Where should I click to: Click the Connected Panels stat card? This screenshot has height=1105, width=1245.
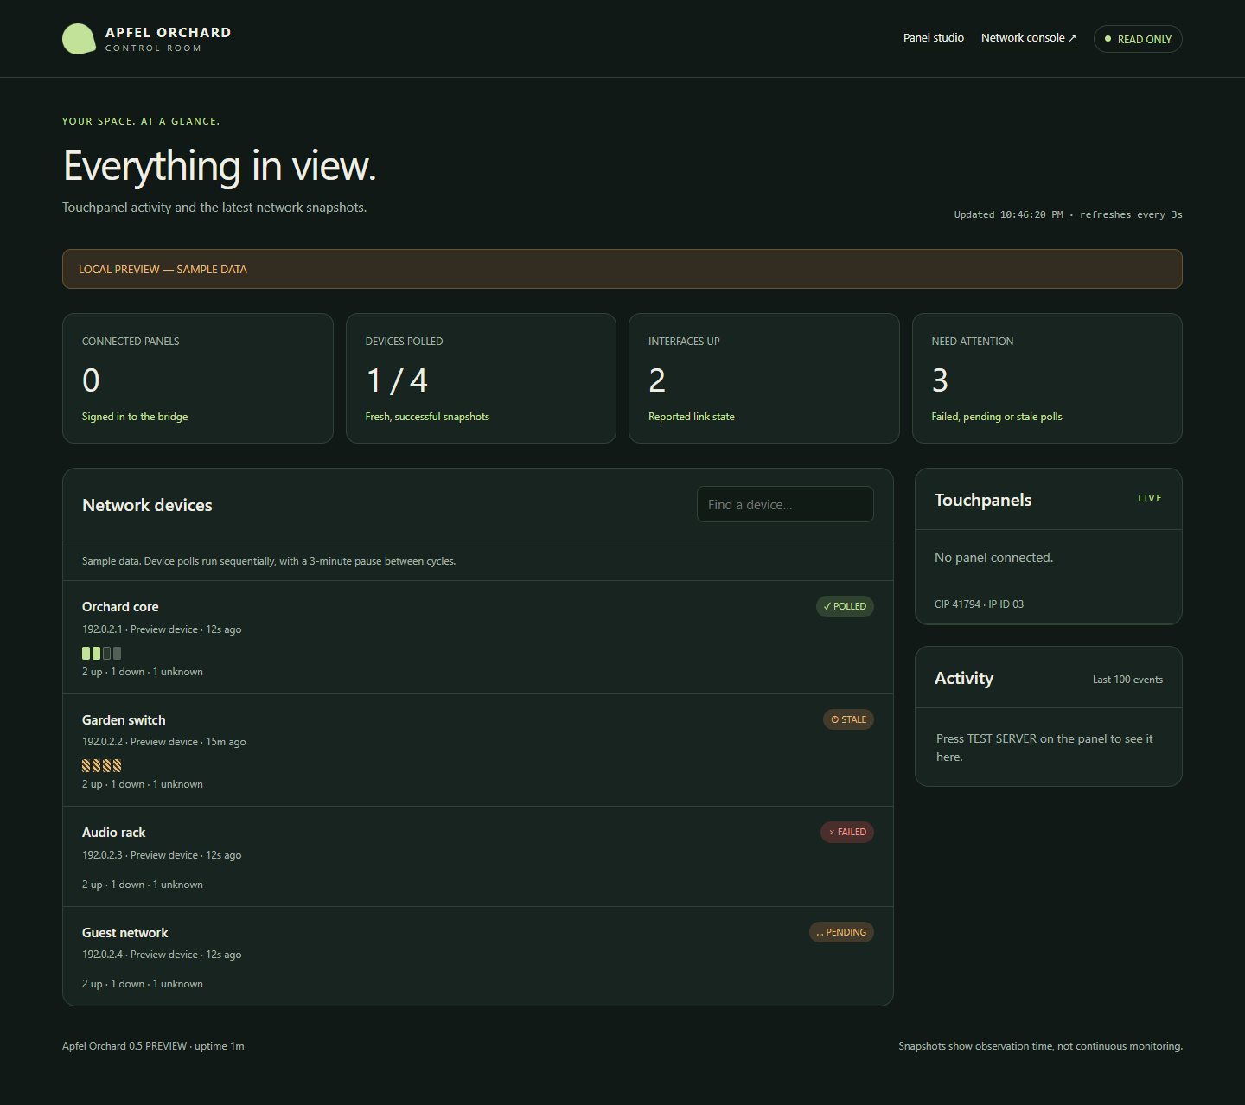(198, 378)
